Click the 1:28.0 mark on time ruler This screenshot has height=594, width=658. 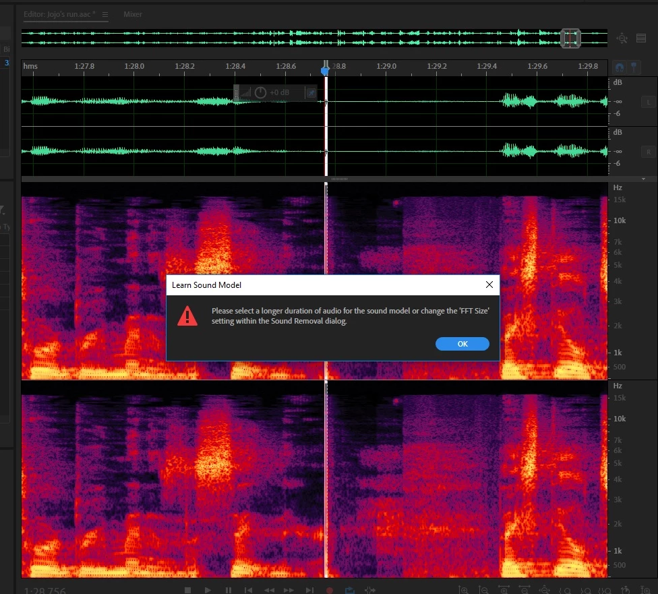134,66
